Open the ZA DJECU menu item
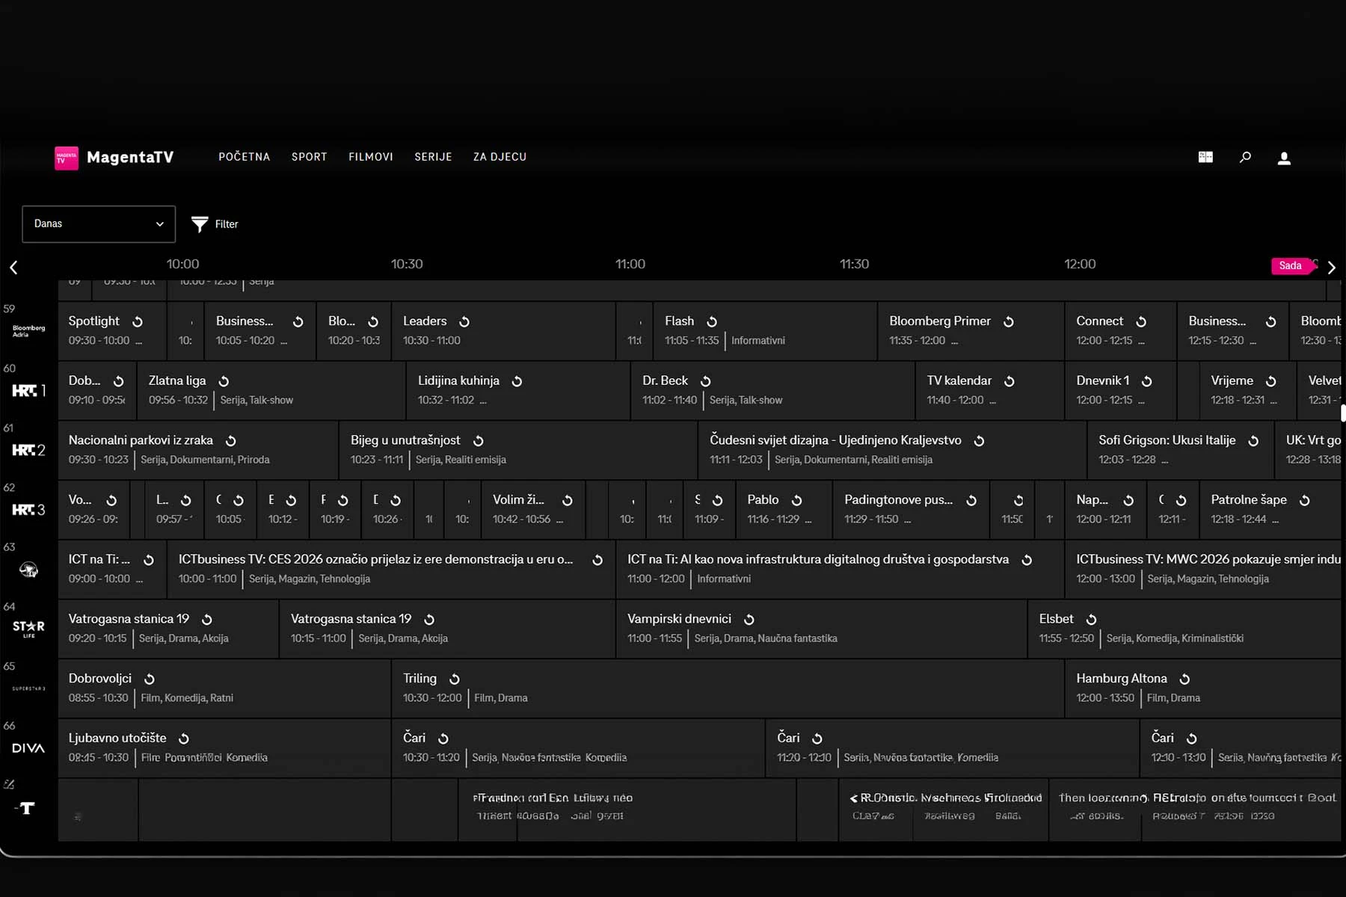1346x897 pixels. pos(500,157)
